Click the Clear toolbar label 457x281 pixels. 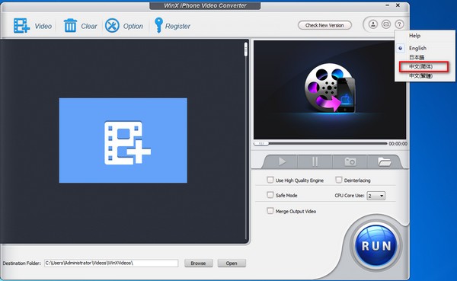tap(89, 26)
